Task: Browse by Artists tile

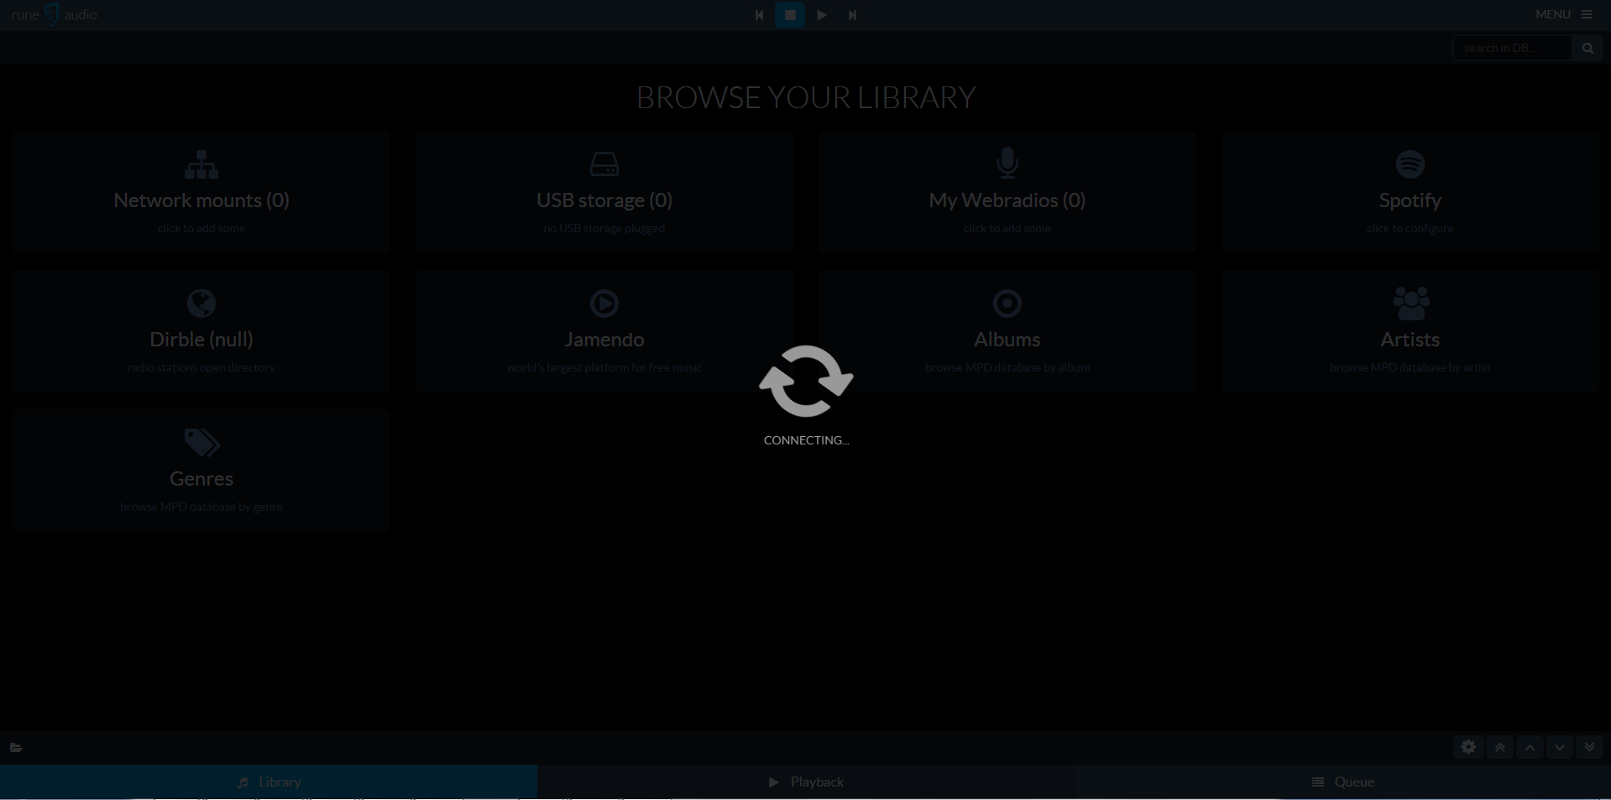Action: (x=1410, y=331)
